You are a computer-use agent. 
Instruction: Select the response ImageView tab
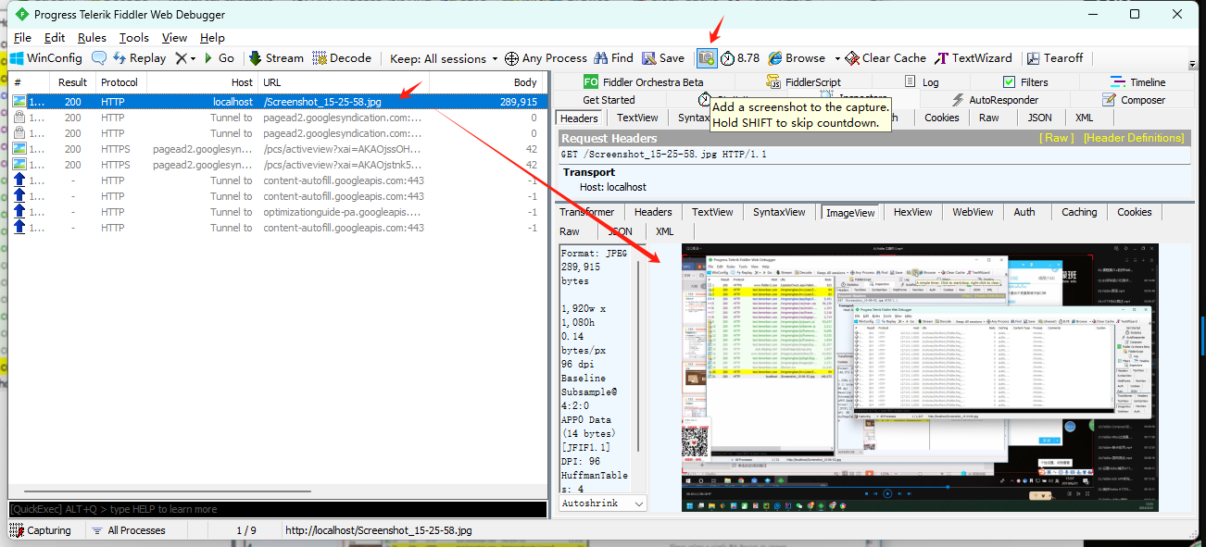[x=850, y=212]
